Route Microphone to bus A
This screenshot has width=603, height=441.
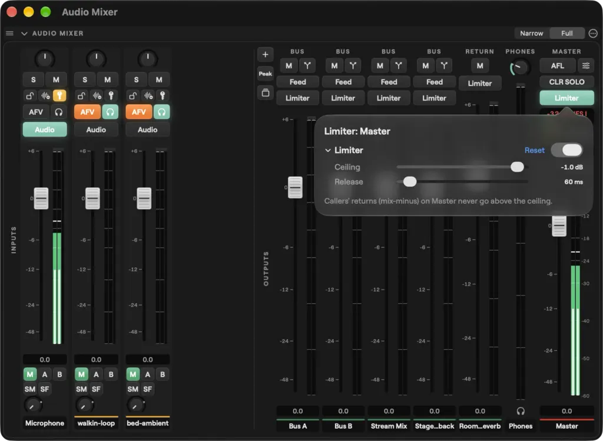click(x=45, y=374)
